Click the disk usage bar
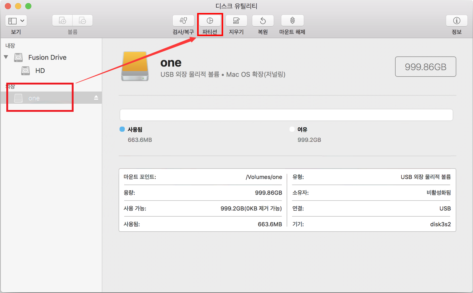This screenshot has width=473, height=293. click(x=287, y=115)
